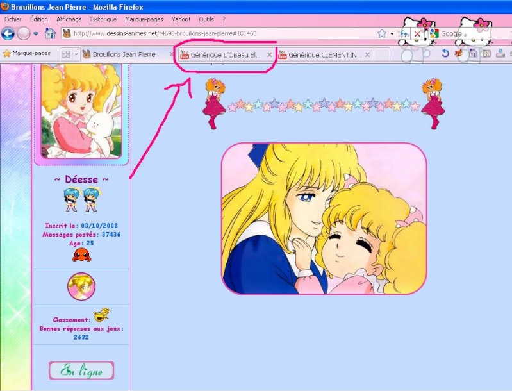The width and height of the screenshot is (512, 391).
Task: Click the Messages postés: 37436 text
Action: (x=81, y=235)
